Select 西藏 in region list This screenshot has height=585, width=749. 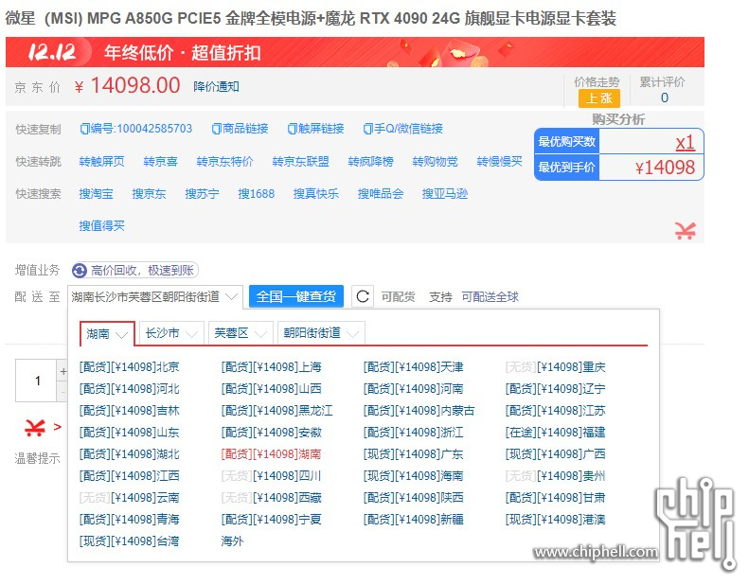(272, 498)
